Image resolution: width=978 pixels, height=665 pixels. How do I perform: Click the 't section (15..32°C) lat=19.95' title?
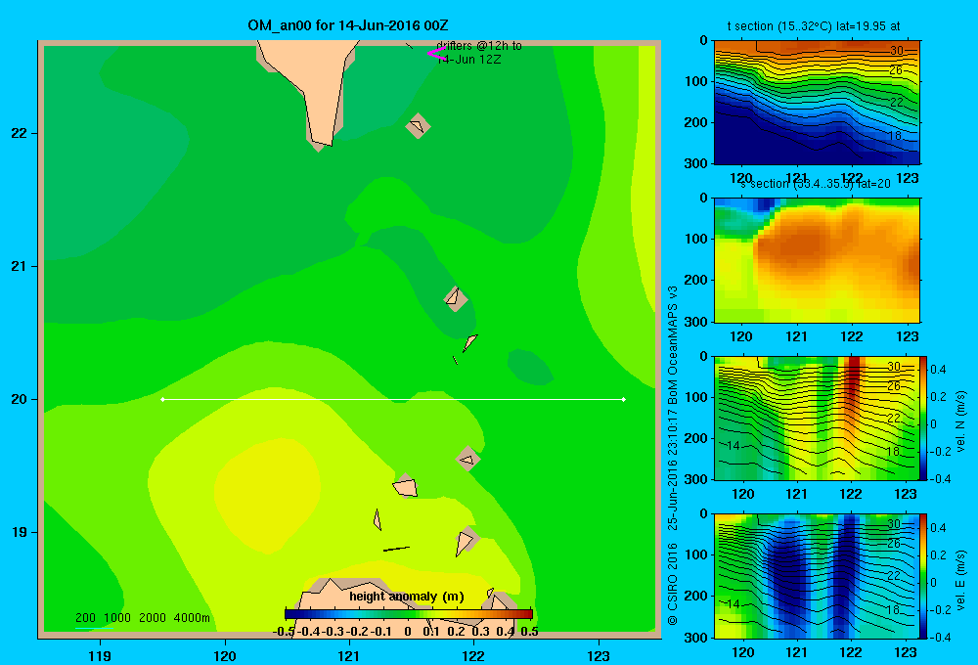(814, 26)
